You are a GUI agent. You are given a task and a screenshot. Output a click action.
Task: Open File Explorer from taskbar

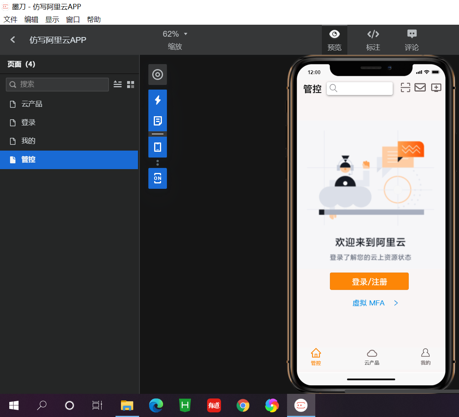point(127,405)
